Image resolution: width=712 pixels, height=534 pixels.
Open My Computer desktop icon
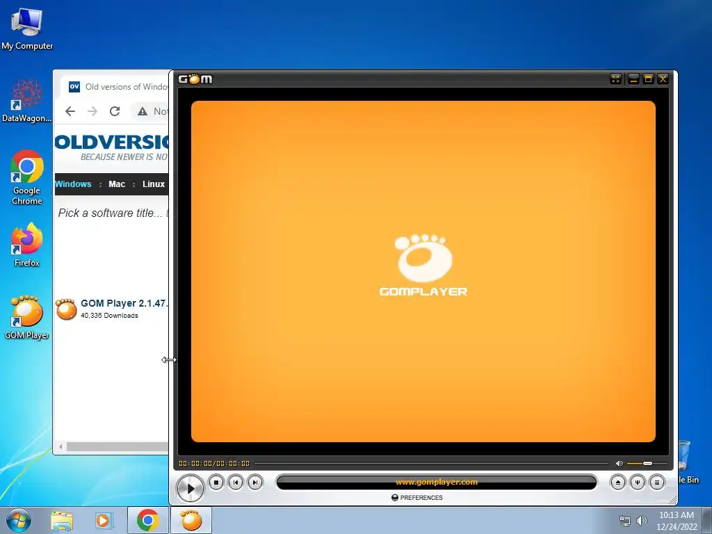tap(27, 29)
